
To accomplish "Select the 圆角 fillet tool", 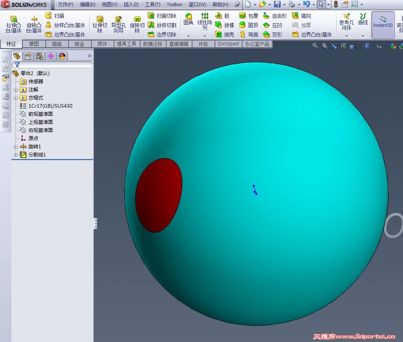I will (x=188, y=19).
